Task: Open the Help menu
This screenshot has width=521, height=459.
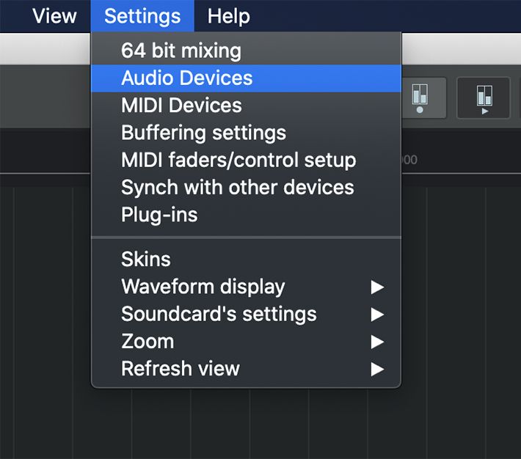Action: [x=229, y=16]
